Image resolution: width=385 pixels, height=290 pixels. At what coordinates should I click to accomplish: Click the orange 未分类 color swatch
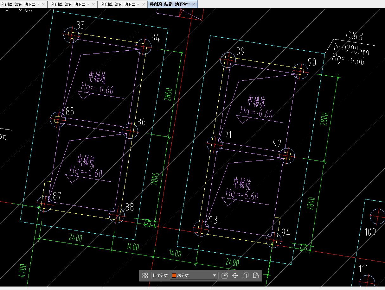174,275
